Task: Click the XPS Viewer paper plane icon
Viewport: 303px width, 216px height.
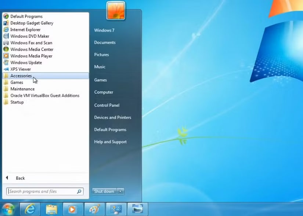Action: point(6,69)
